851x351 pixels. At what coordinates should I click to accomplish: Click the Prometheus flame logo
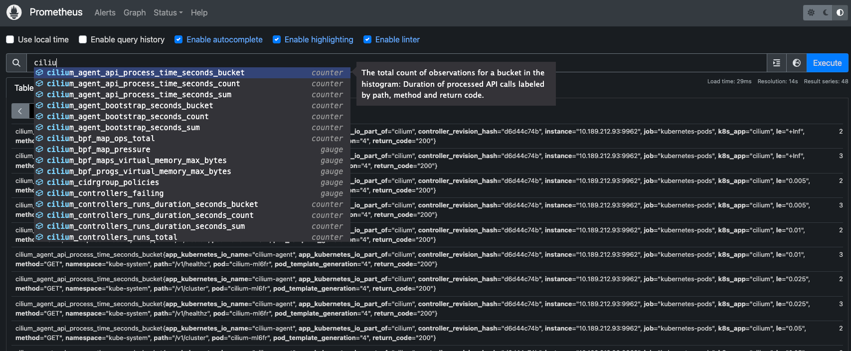[14, 12]
